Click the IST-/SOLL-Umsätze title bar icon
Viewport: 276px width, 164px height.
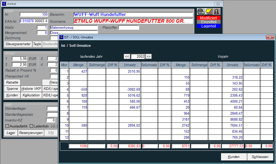coord(61,37)
